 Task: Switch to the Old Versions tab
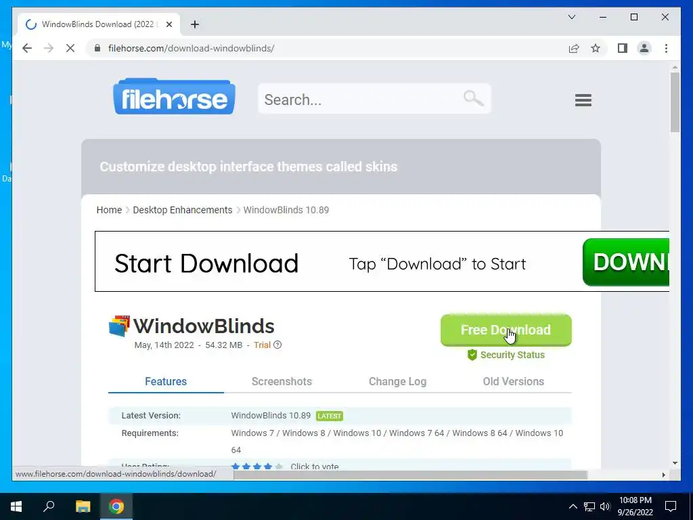513,382
